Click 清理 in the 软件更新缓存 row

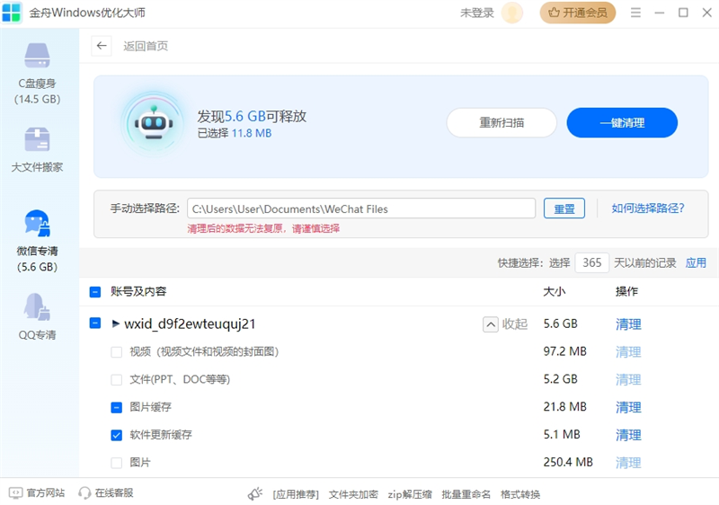pos(628,435)
